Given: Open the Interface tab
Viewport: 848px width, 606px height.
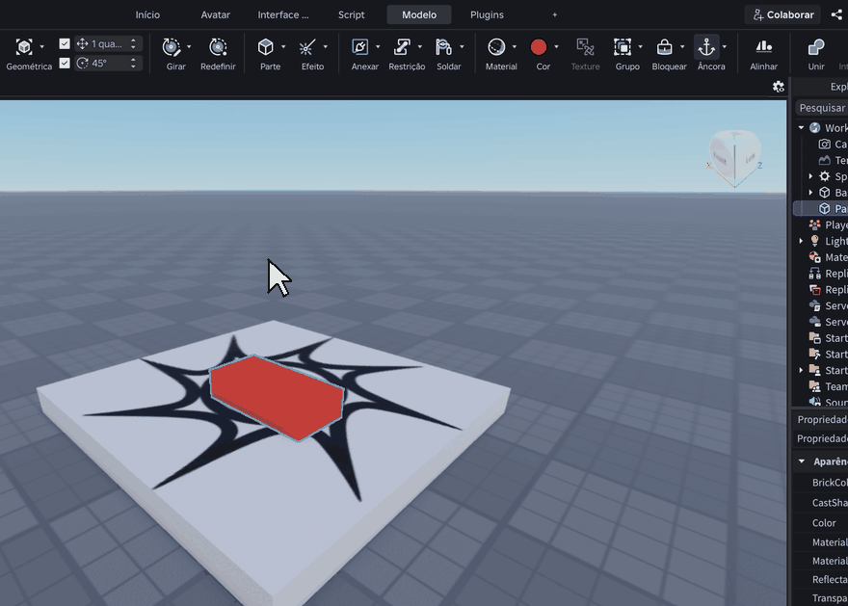Looking at the screenshot, I should pos(283,14).
